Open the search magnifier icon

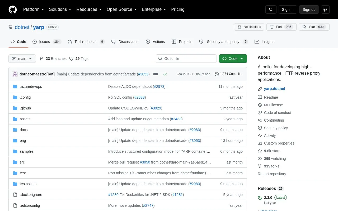pos(271,9)
